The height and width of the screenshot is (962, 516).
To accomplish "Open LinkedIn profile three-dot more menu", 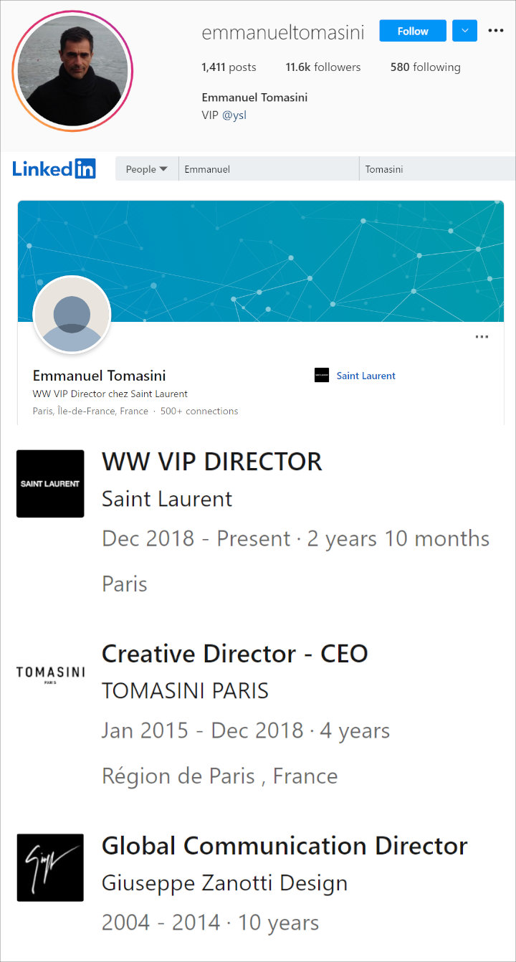I will (482, 337).
